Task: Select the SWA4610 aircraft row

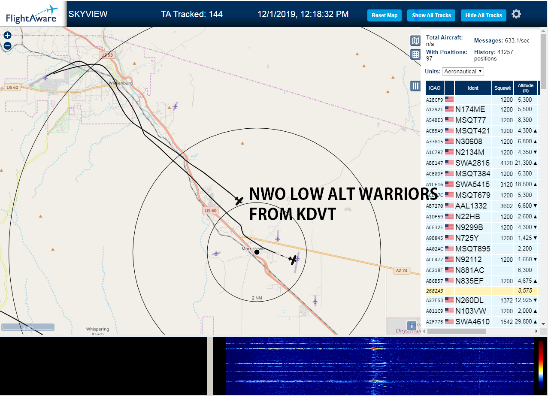Action: 482,321
